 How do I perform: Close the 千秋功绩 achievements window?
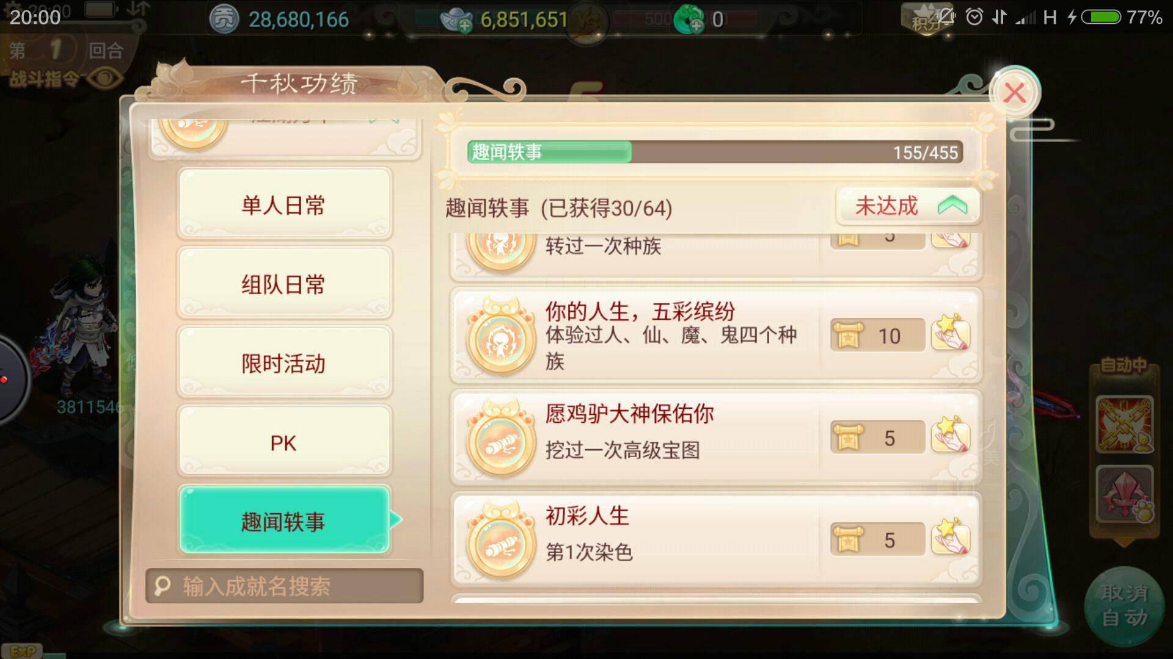tap(1014, 93)
